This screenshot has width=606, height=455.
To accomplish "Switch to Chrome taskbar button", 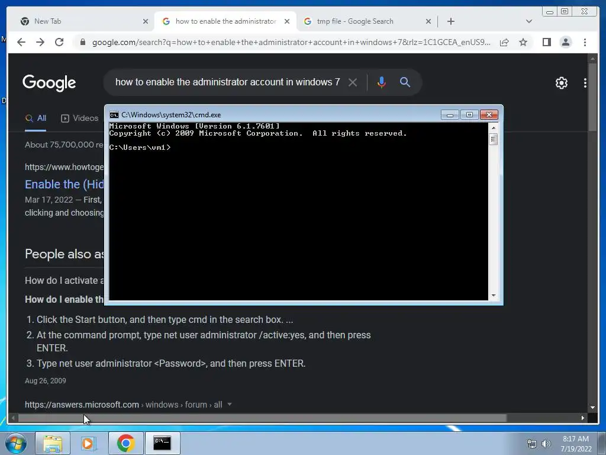I will click(125, 443).
